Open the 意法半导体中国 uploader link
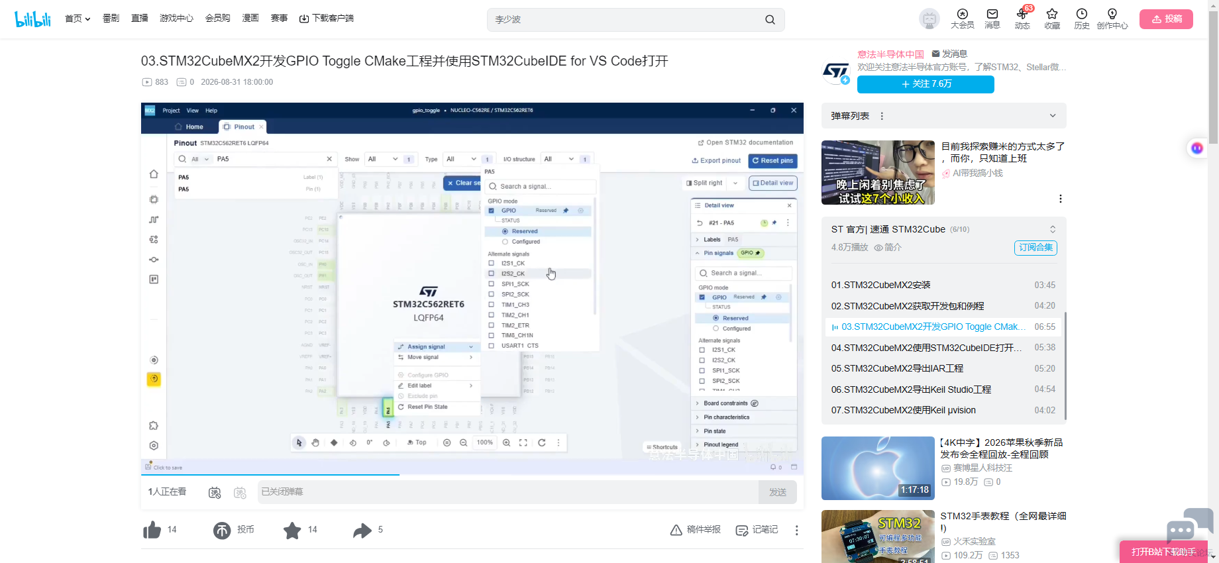Image resolution: width=1219 pixels, height=563 pixels. click(890, 54)
